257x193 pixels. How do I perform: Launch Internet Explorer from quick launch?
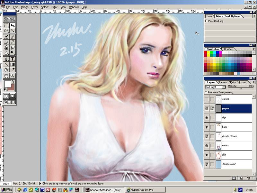[25, 190]
